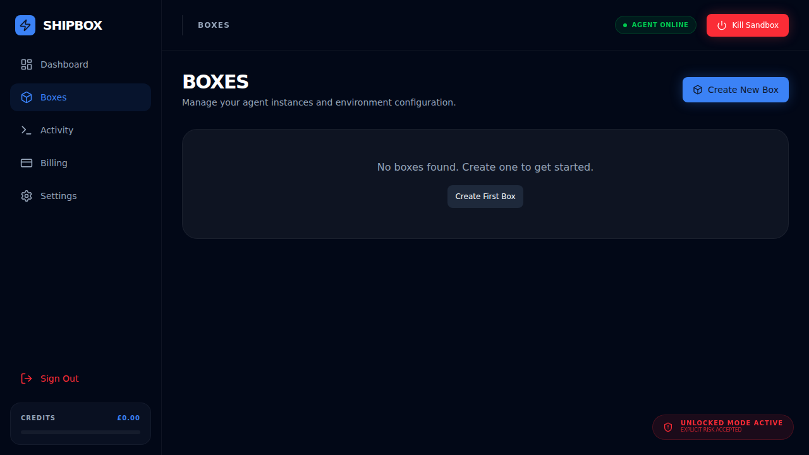Click the Boxes cube icon in sidebar
Viewport: 809px width, 455px height.
click(x=26, y=97)
